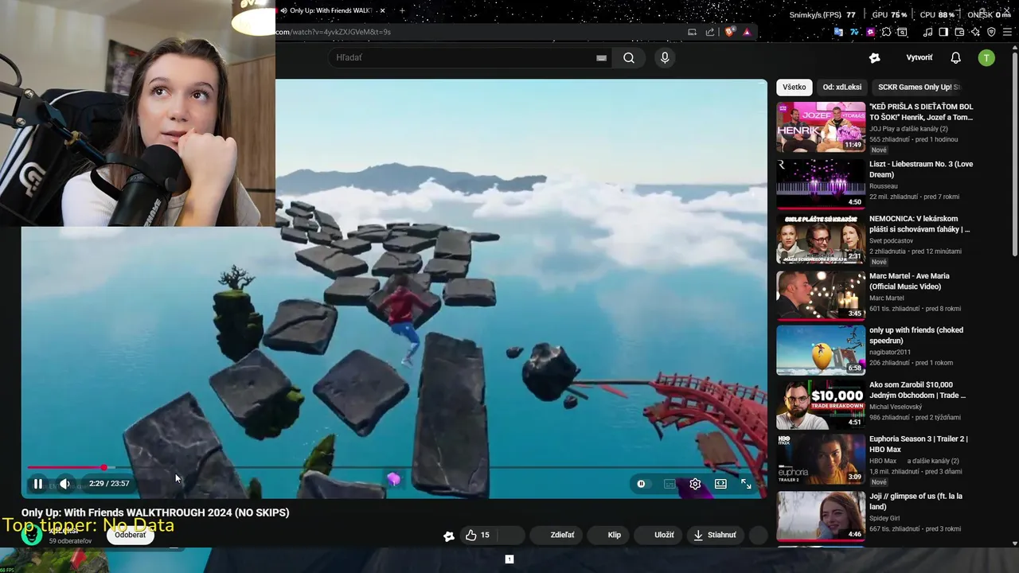
Task: Open the Brave Shields lion icon
Action: coord(728,32)
